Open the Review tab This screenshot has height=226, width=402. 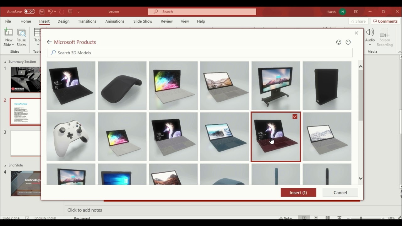166,21
